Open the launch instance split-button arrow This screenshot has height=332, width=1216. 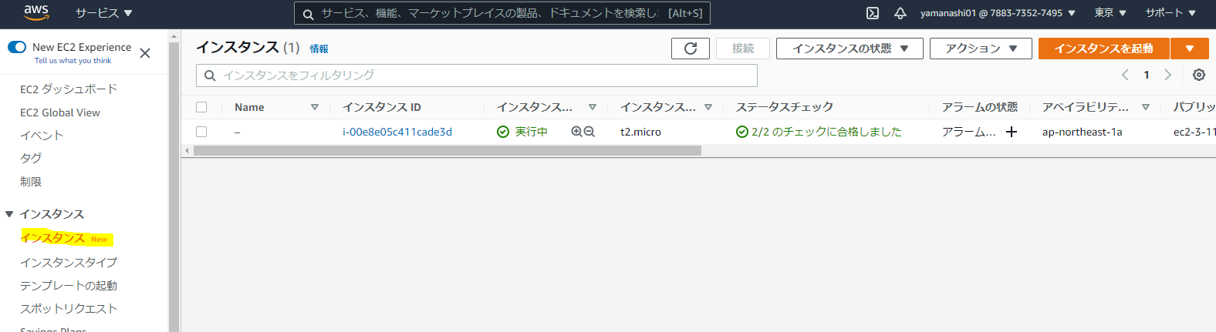pos(1190,49)
